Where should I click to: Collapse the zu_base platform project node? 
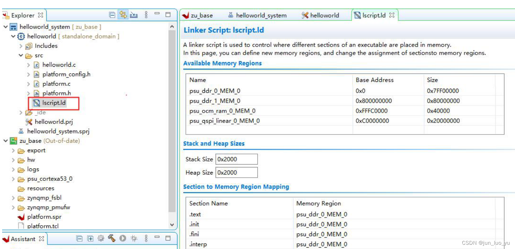tap(5, 141)
